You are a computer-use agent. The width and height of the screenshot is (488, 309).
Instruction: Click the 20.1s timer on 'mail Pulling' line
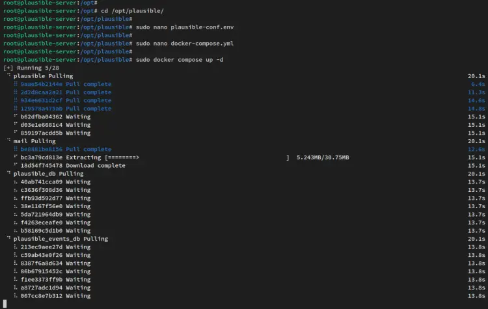[476, 141]
